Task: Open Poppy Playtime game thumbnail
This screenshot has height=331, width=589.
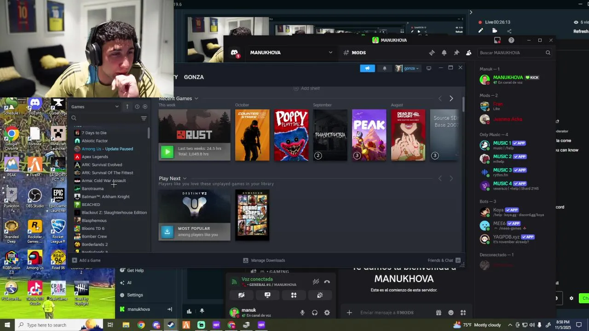Action: point(291,135)
